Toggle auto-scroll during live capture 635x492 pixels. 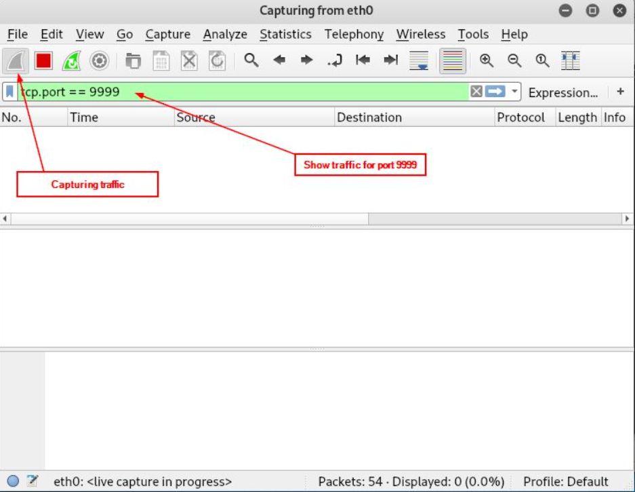(x=419, y=61)
